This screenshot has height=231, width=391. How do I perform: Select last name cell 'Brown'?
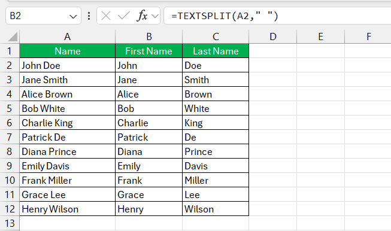[216, 94]
